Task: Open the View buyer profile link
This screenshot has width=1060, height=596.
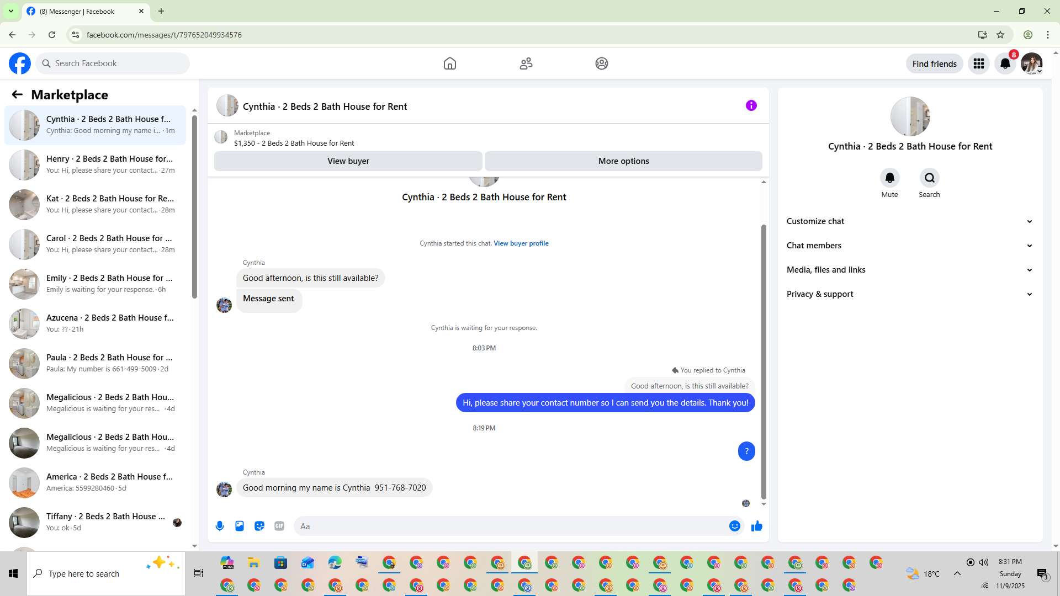Action: (x=521, y=243)
